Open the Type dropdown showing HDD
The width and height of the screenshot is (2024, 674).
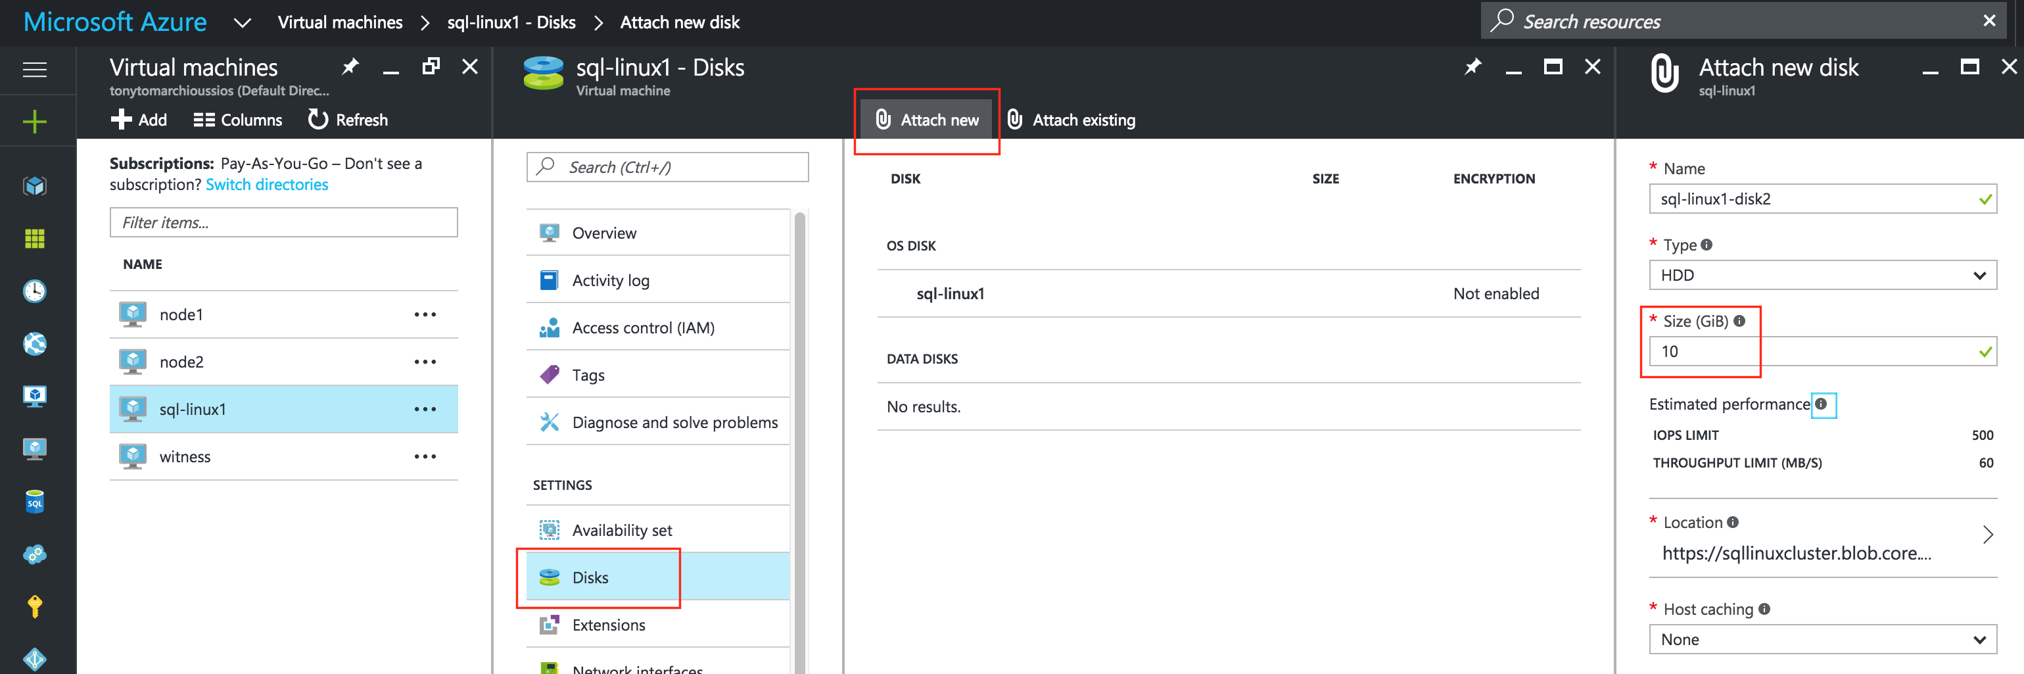1823,275
